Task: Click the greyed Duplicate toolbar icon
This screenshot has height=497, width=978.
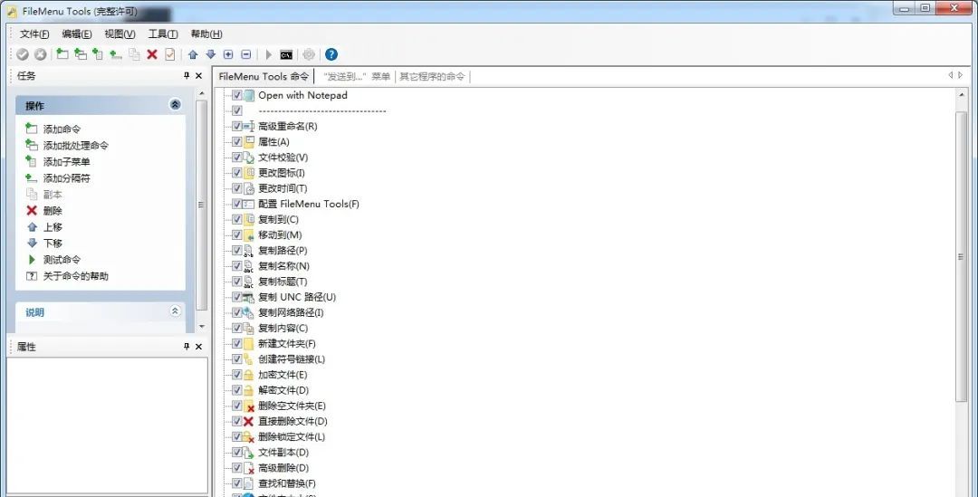Action: coord(134,55)
